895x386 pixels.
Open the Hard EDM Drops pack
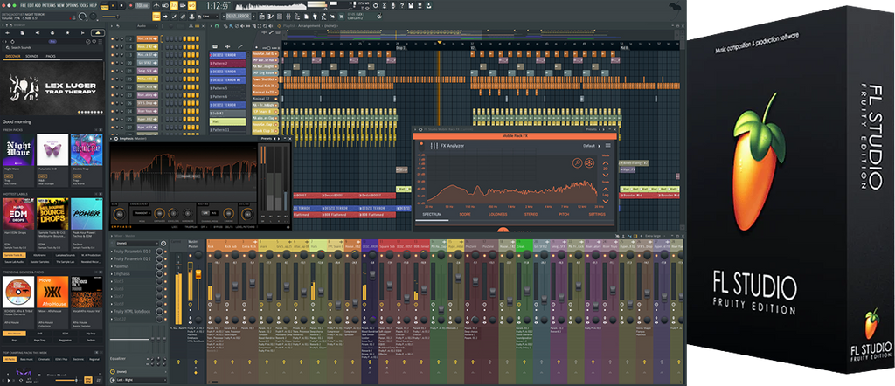pos(18,214)
